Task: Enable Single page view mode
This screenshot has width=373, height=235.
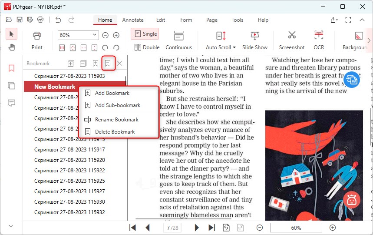Action: click(145, 34)
